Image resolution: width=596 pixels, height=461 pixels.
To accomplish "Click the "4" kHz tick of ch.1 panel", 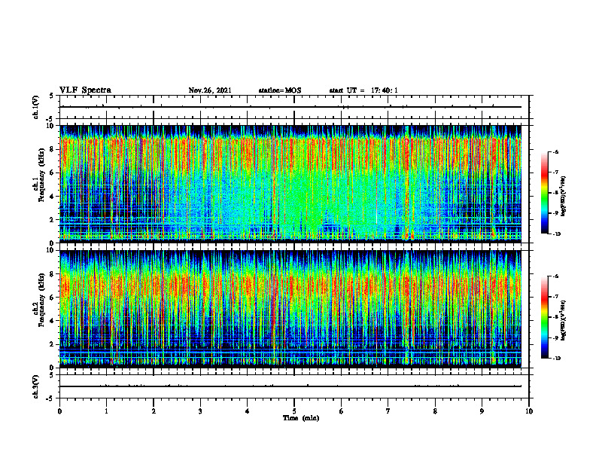I will pos(53,197).
